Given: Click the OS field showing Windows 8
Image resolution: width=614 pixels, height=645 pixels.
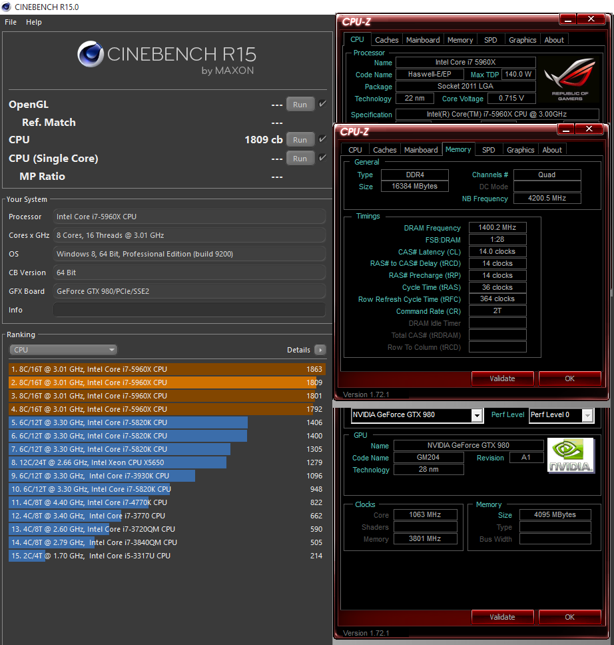Looking at the screenshot, I should pos(189,254).
